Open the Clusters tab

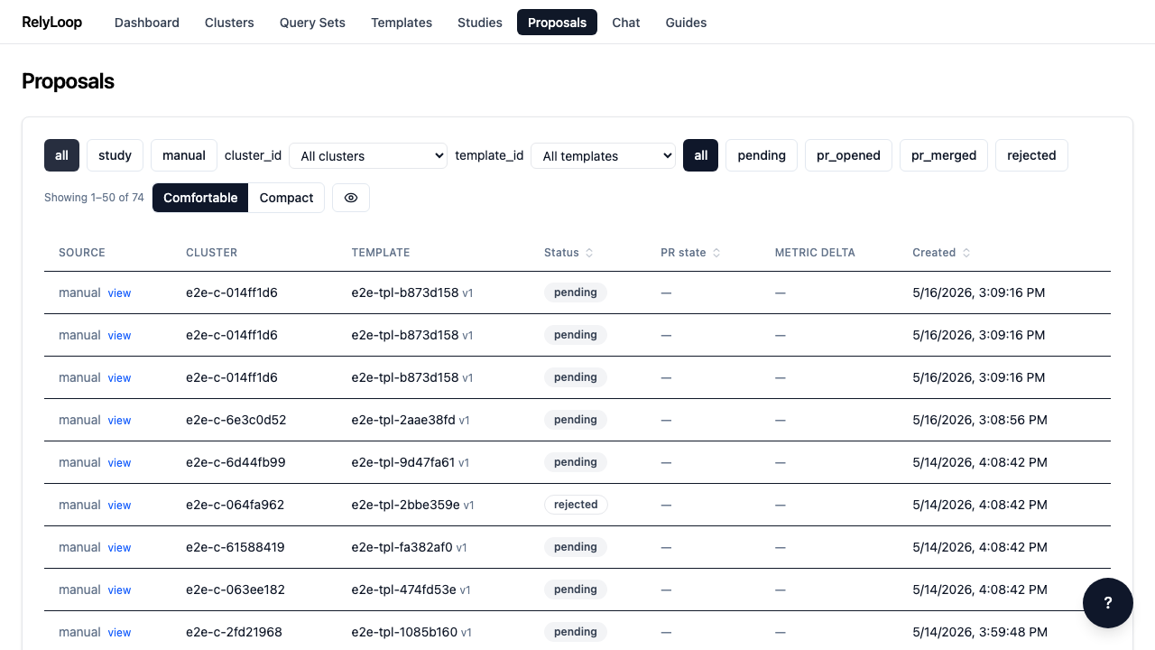point(229,23)
